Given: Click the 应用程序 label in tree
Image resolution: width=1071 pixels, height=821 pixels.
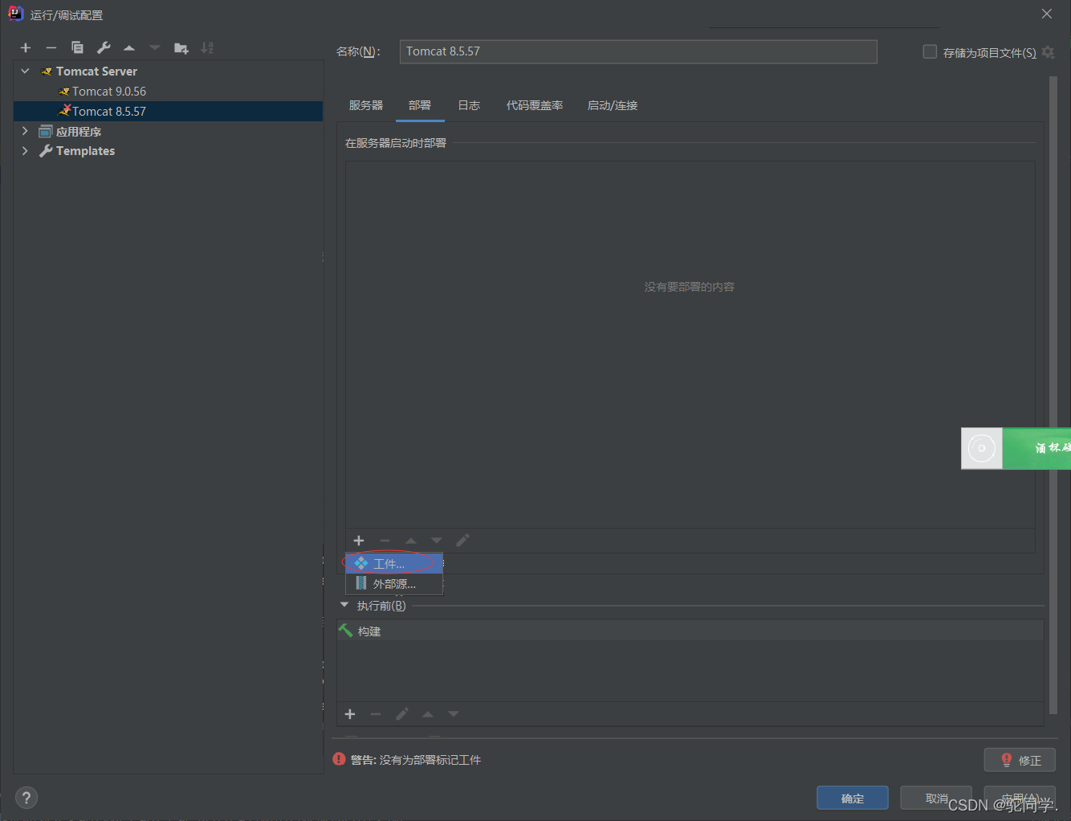Looking at the screenshot, I should click(x=79, y=132).
